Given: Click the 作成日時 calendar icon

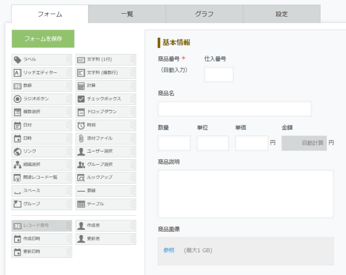Looking at the screenshot, I should pyautogui.click(x=18, y=239).
